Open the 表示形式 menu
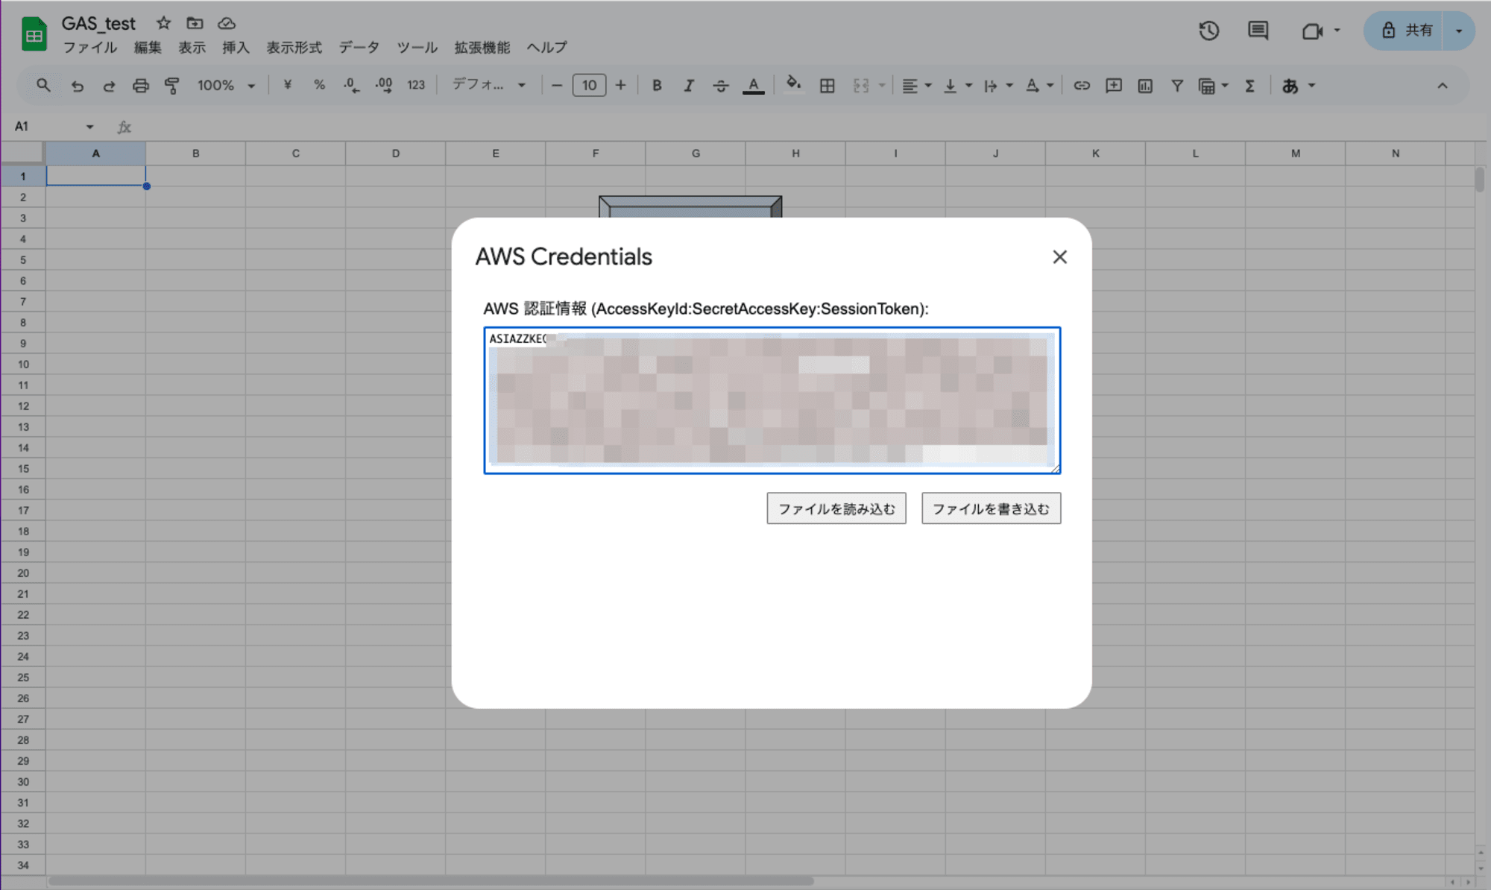Image resolution: width=1491 pixels, height=890 pixels. point(294,47)
